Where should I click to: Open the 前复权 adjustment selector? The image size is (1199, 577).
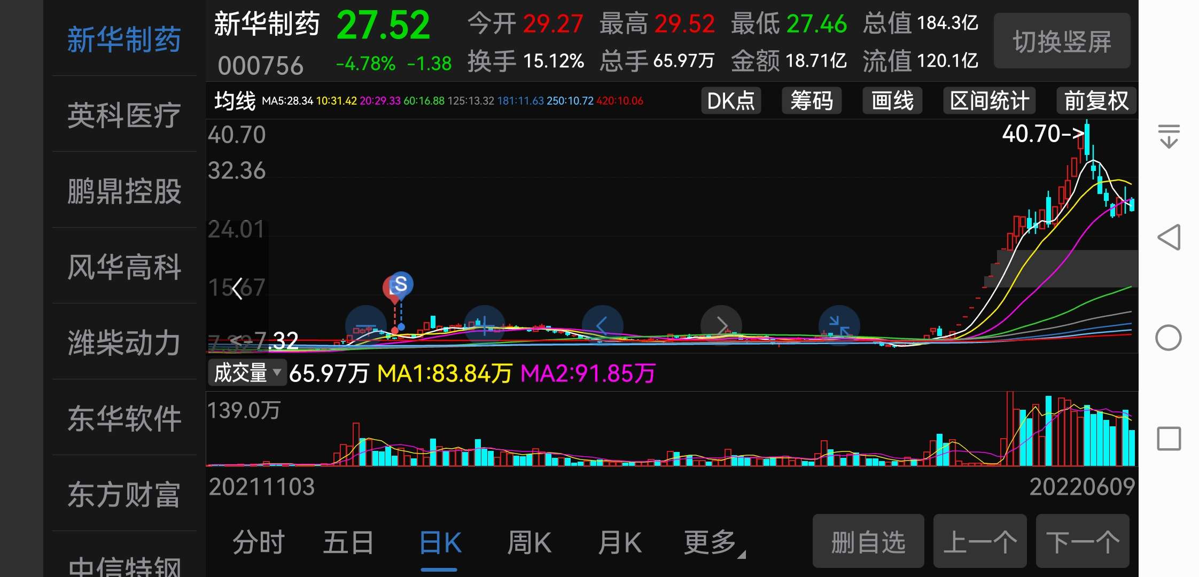tap(1096, 100)
